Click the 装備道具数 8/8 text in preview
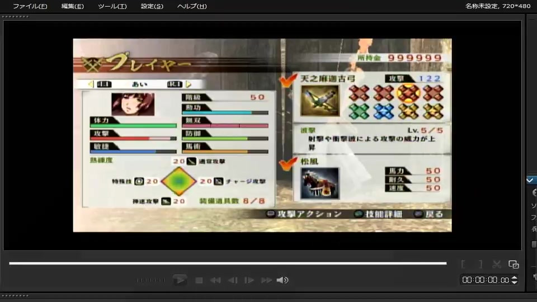 [x=232, y=201]
